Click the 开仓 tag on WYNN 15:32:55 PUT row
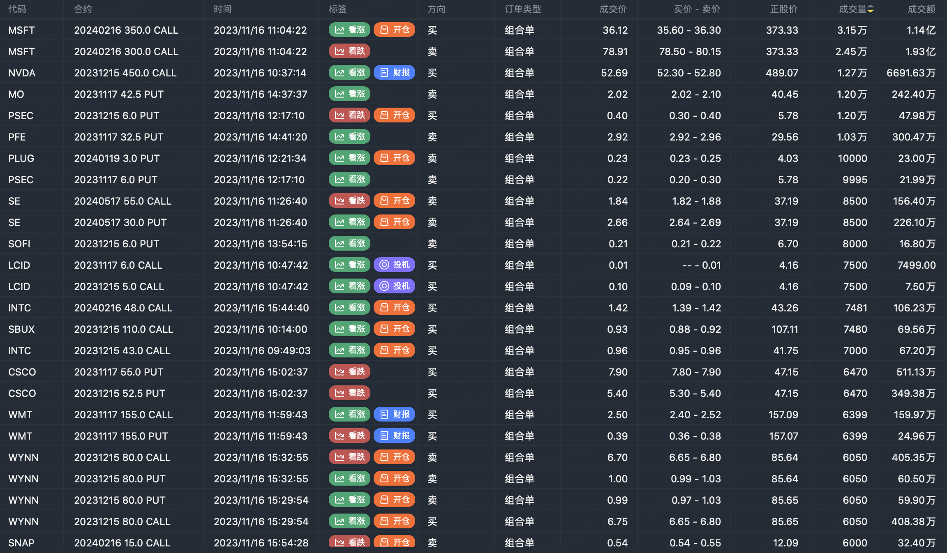Image resolution: width=947 pixels, height=553 pixels. coord(394,479)
